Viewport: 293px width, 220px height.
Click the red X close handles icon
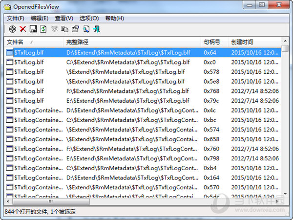coord(23,29)
